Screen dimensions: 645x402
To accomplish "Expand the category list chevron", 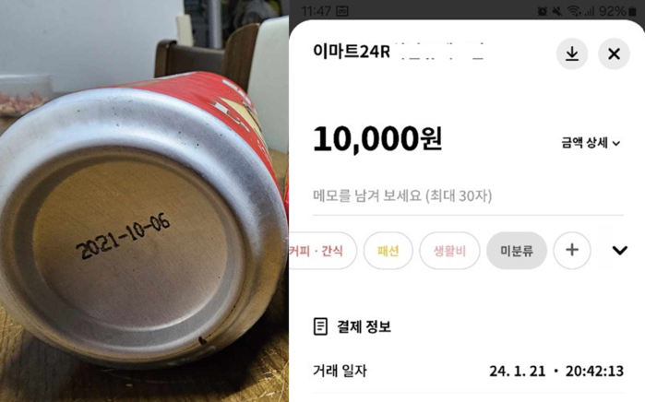I will coord(619,250).
